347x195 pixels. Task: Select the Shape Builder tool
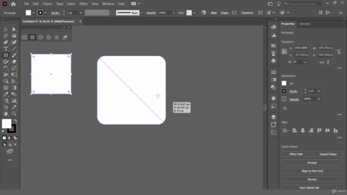point(6,81)
